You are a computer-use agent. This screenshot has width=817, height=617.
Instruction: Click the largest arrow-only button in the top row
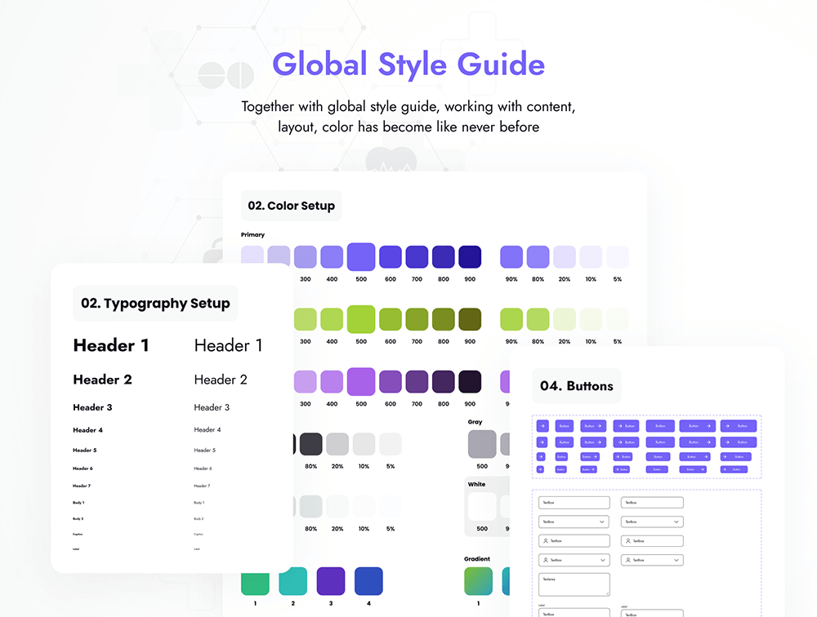coord(542,426)
